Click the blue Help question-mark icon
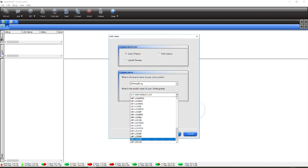Viewport: 308px width, 168px height. (113, 11)
